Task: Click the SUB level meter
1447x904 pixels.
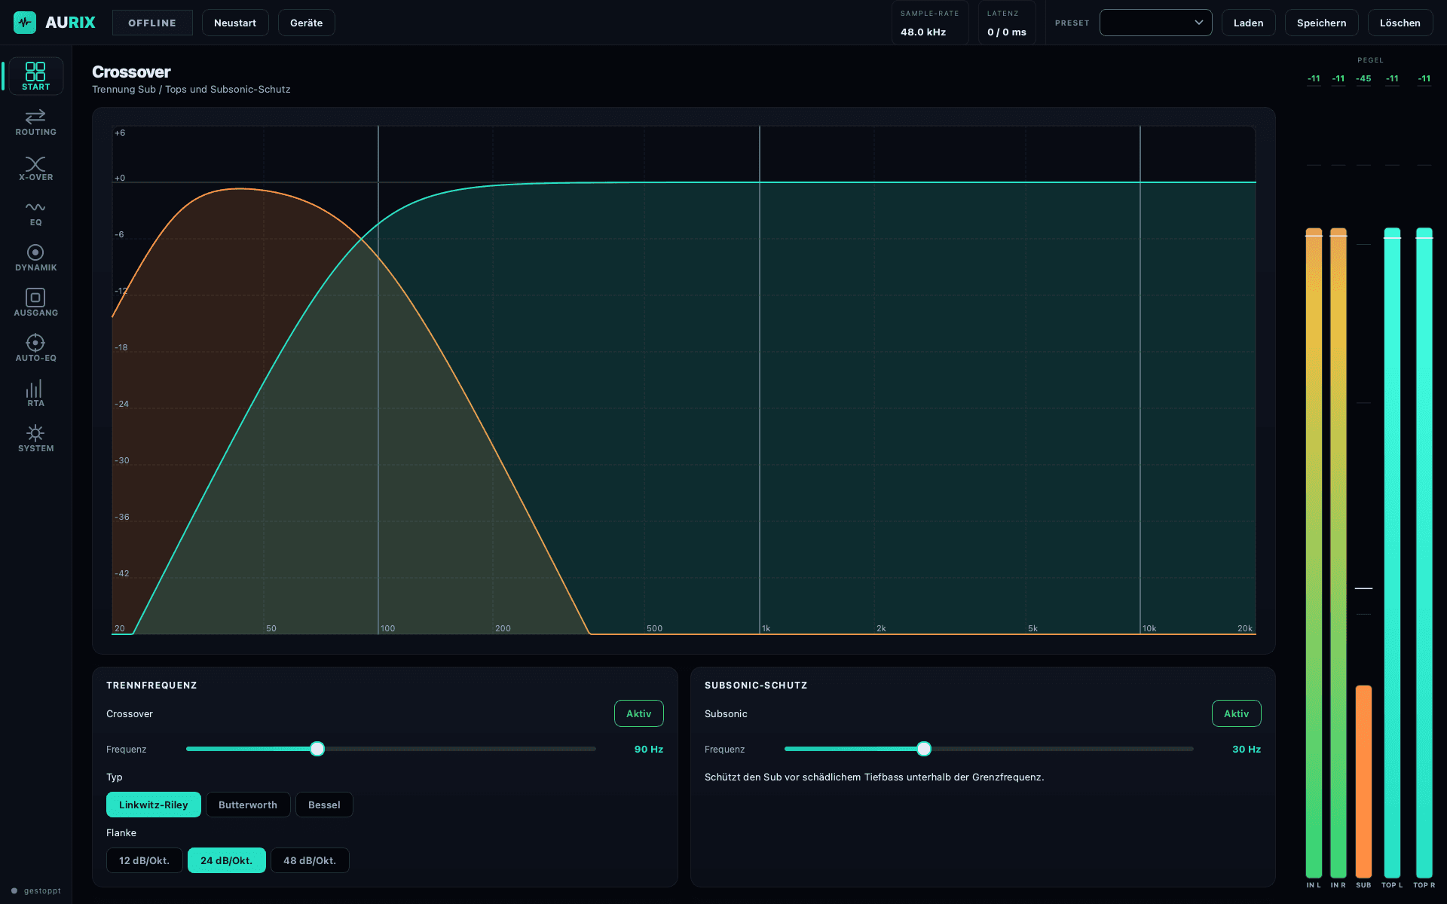Action: coord(1363,781)
